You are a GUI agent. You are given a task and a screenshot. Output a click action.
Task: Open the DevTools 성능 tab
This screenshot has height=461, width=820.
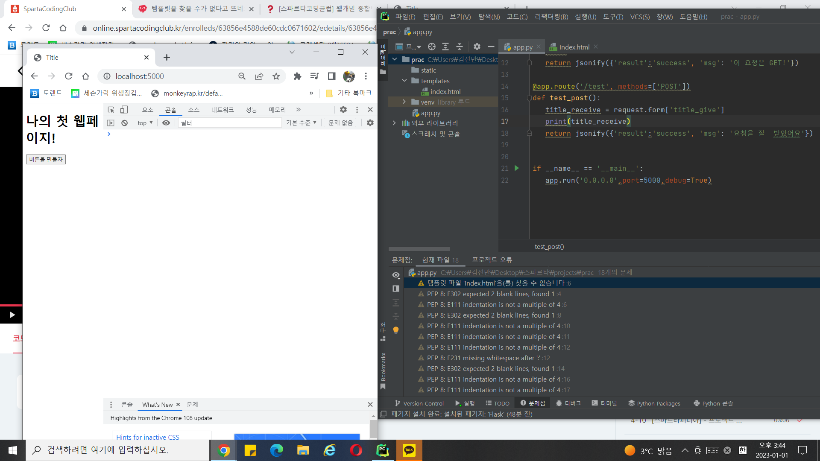click(252, 110)
